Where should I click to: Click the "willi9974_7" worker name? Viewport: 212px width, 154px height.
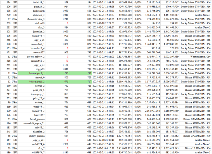click(38, 153)
